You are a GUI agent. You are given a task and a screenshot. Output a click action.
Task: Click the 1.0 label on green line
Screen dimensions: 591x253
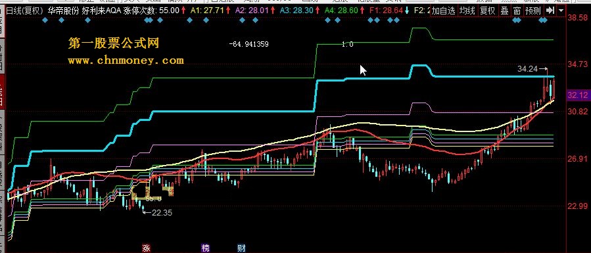point(347,45)
